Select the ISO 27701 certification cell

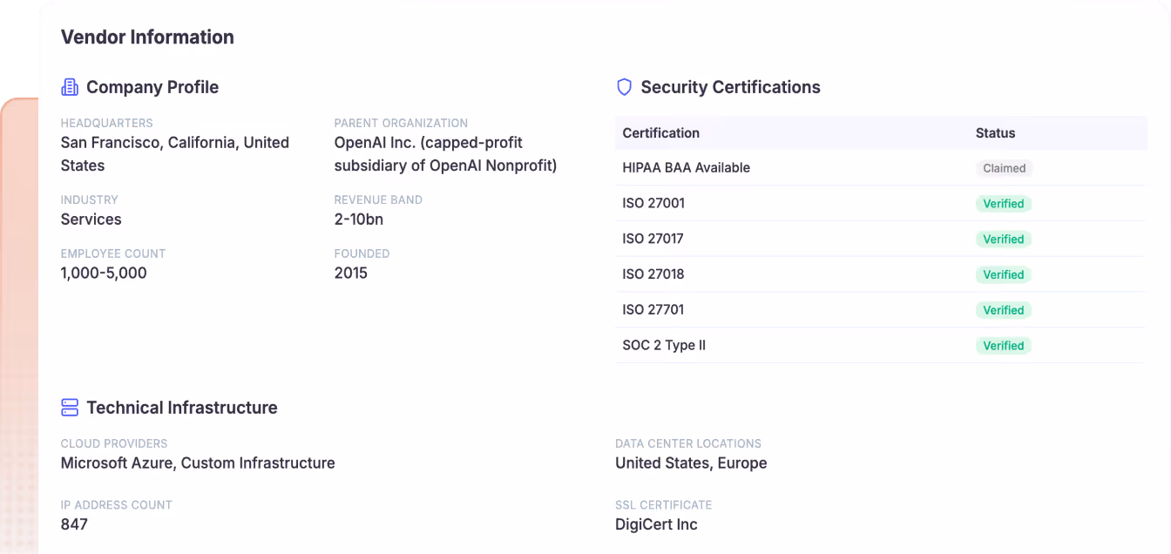[x=653, y=310]
